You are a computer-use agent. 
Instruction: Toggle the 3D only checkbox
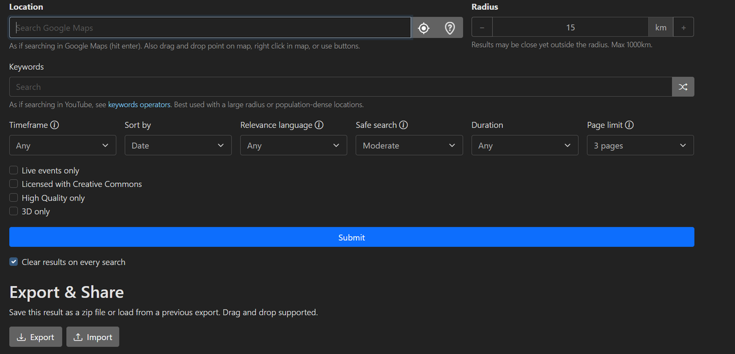tap(13, 212)
